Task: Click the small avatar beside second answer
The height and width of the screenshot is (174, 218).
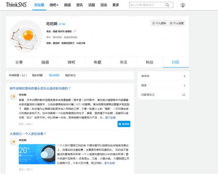Action: click(13, 142)
